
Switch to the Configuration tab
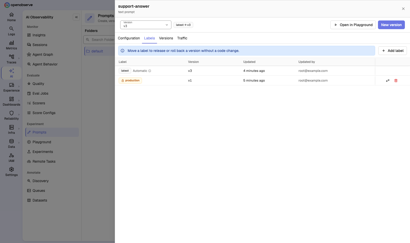tap(129, 38)
